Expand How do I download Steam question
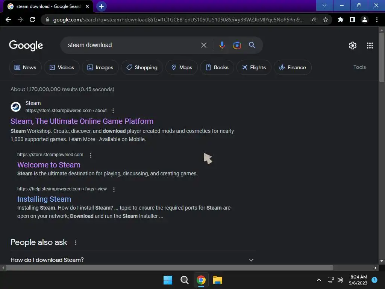The height and width of the screenshot is (289, 385). point(133,260)
